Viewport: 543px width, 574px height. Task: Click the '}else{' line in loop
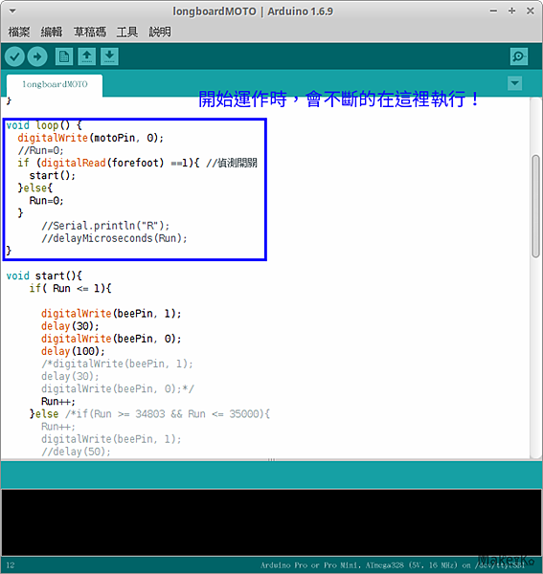tap(35, 188)
